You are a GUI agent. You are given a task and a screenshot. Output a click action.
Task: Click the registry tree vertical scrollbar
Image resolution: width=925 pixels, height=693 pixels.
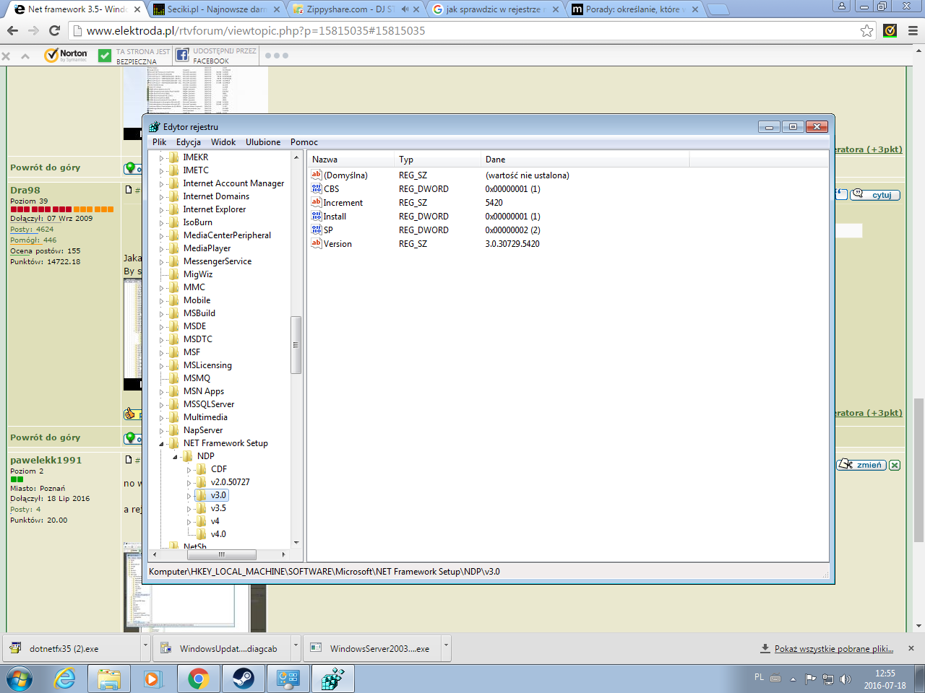pyautogui.click(x=296, y=345)
